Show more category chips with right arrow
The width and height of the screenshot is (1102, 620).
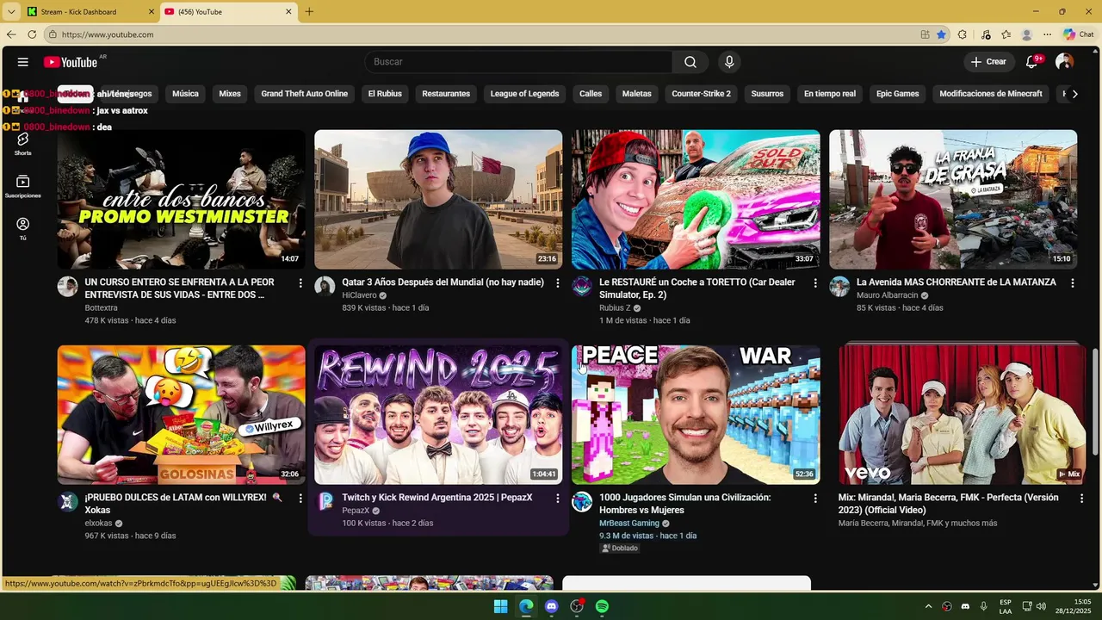[x=1074, y=94]
